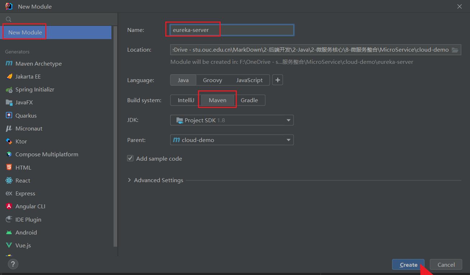The width and height of the screenshot is (470, 275).
Task: Click the search magnifier icon
Action: point(9,19)
